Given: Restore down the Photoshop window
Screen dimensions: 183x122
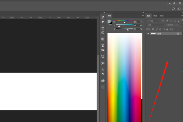Looking at the screenshot, I should [174, 3].
